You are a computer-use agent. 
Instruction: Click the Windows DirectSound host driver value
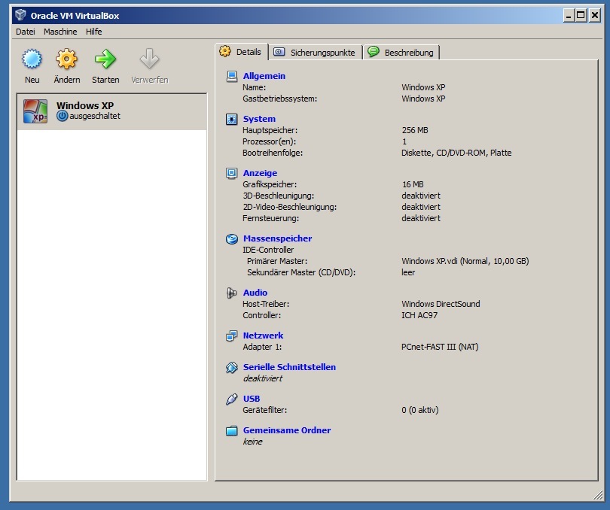click(441, 304)
